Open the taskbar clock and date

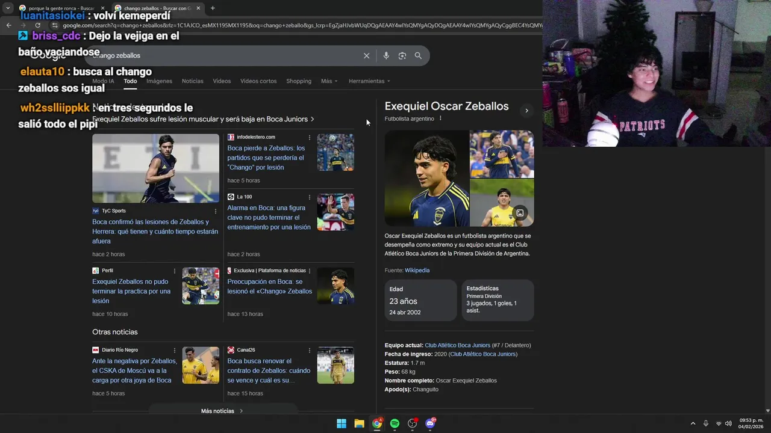(x=751, y=423)
